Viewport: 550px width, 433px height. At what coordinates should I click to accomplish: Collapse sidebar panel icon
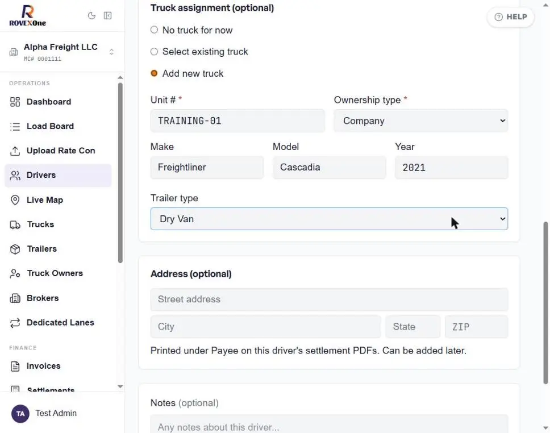point(108,15)
